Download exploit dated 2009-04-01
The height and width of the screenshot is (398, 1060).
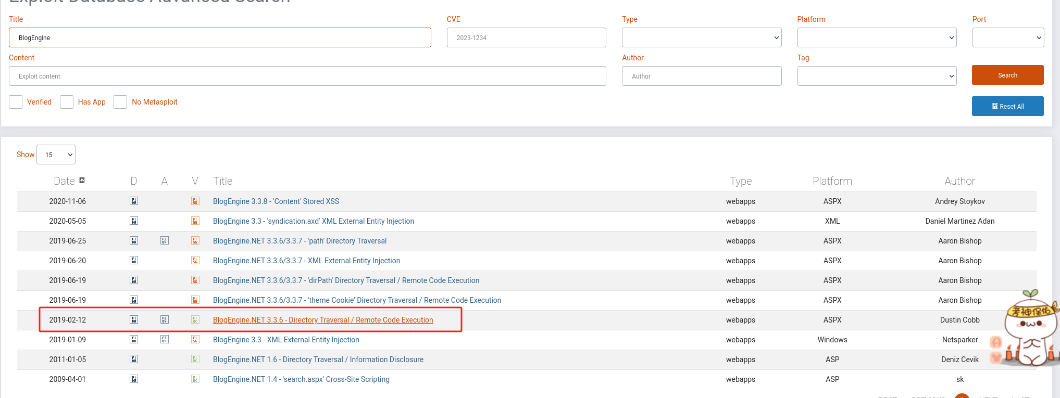click(134, 379)
